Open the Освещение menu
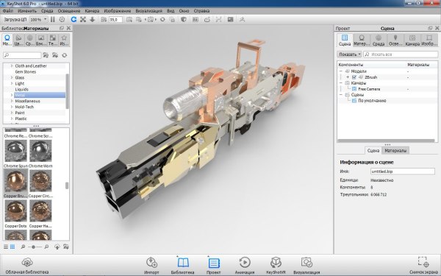 tap(69, 11)
